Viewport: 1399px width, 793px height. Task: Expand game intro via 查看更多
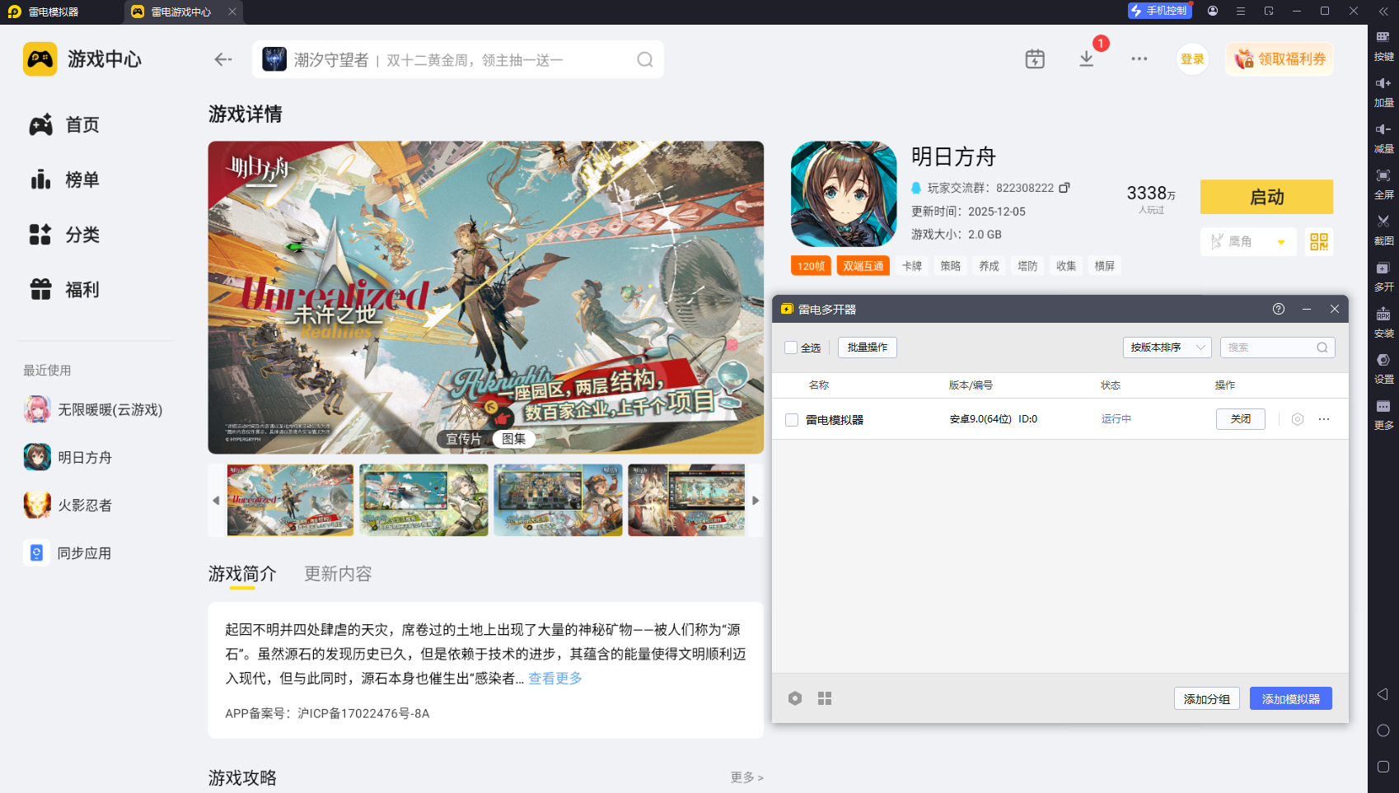[x=554, y=678]
